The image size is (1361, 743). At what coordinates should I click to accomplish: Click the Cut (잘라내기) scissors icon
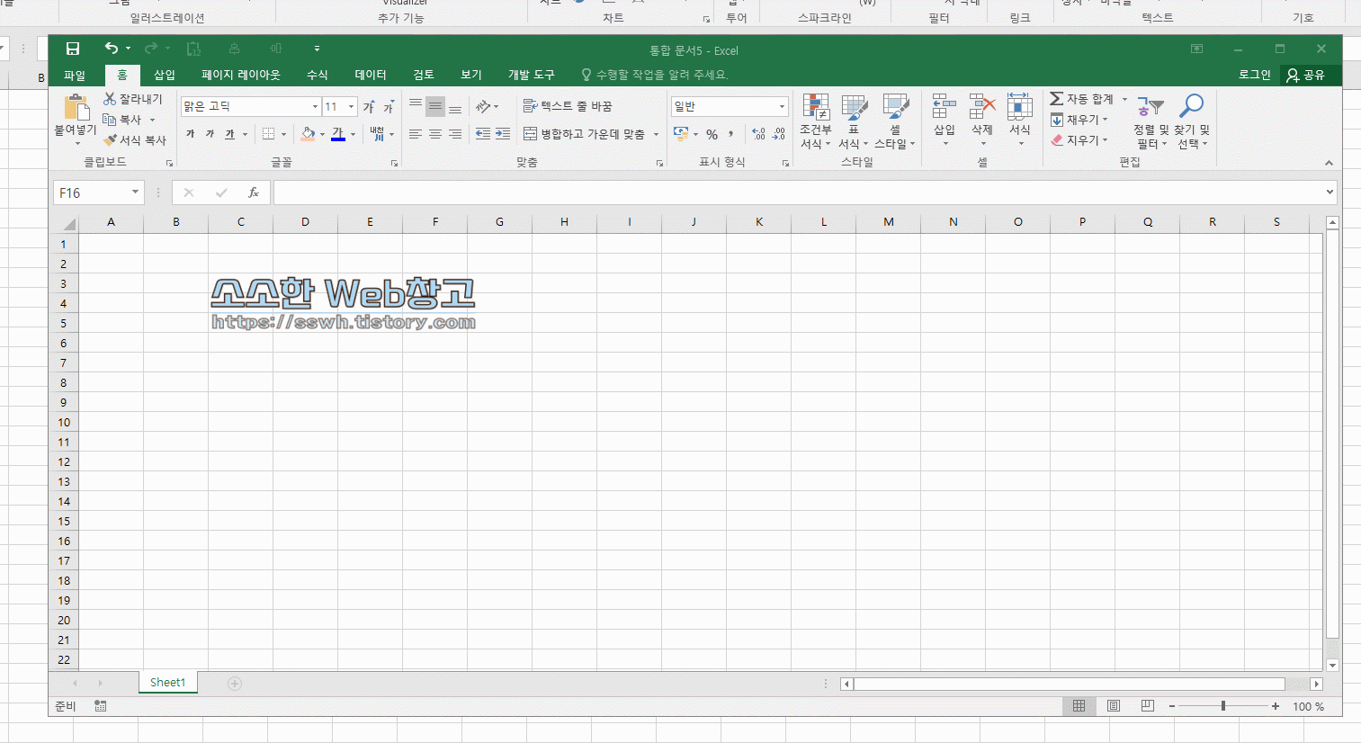pos(110,99)
